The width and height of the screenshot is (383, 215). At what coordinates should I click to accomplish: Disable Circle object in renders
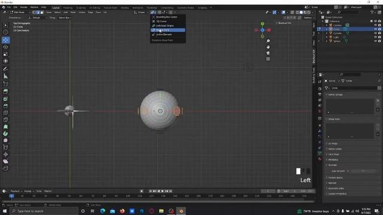coord(379,29)
